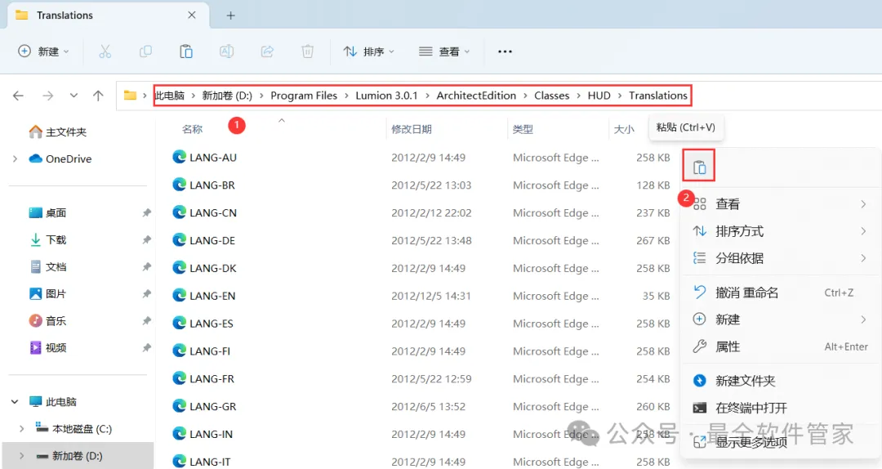882x469 pixels.
Task: Open 图片 pictures in the sidebar
Action: (48, 294)
